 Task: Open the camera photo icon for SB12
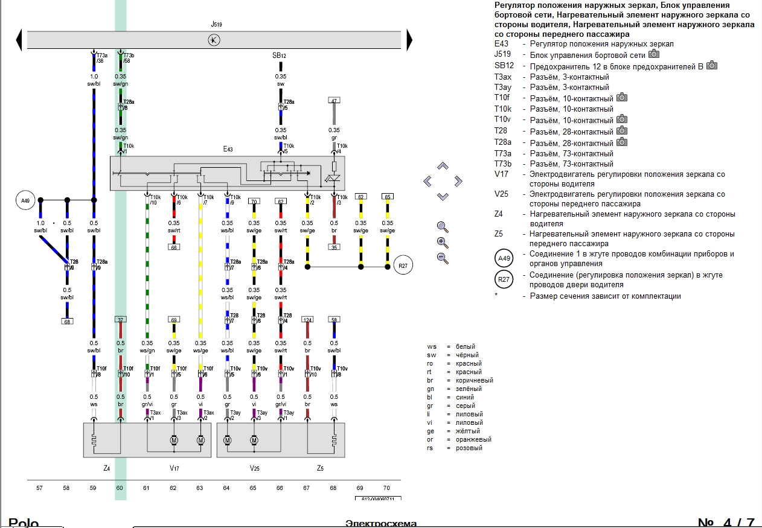click(712, 66)
